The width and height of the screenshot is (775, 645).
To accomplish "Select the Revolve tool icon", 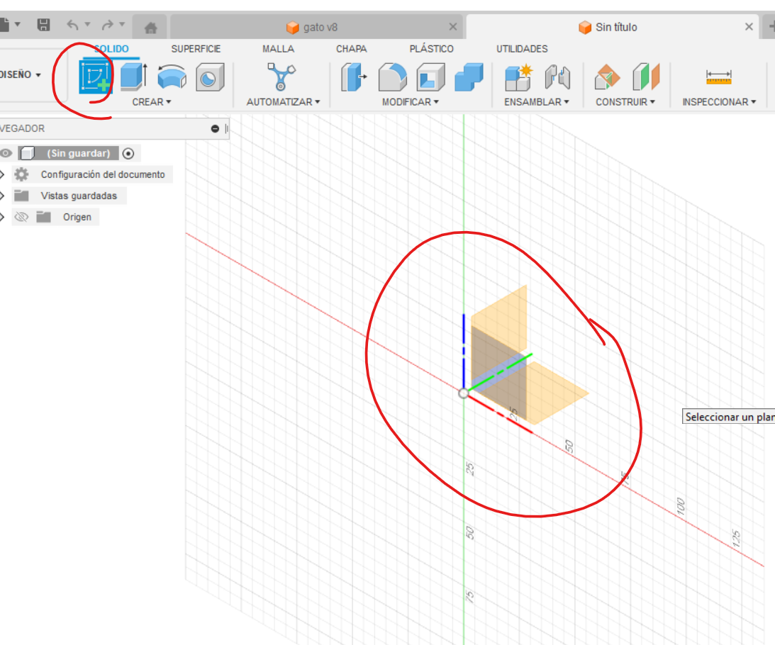I will coord(172,77).
